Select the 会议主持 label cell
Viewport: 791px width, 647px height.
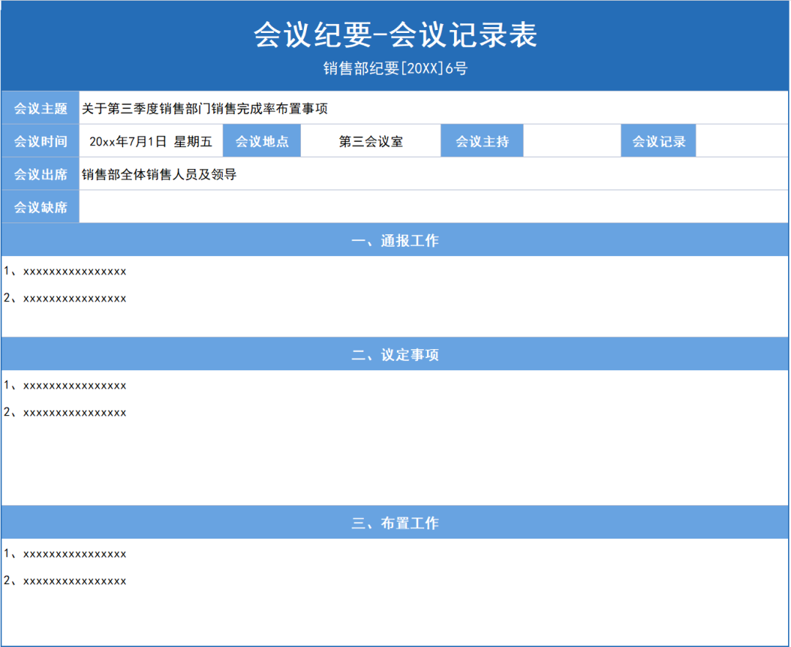point(482,141)
